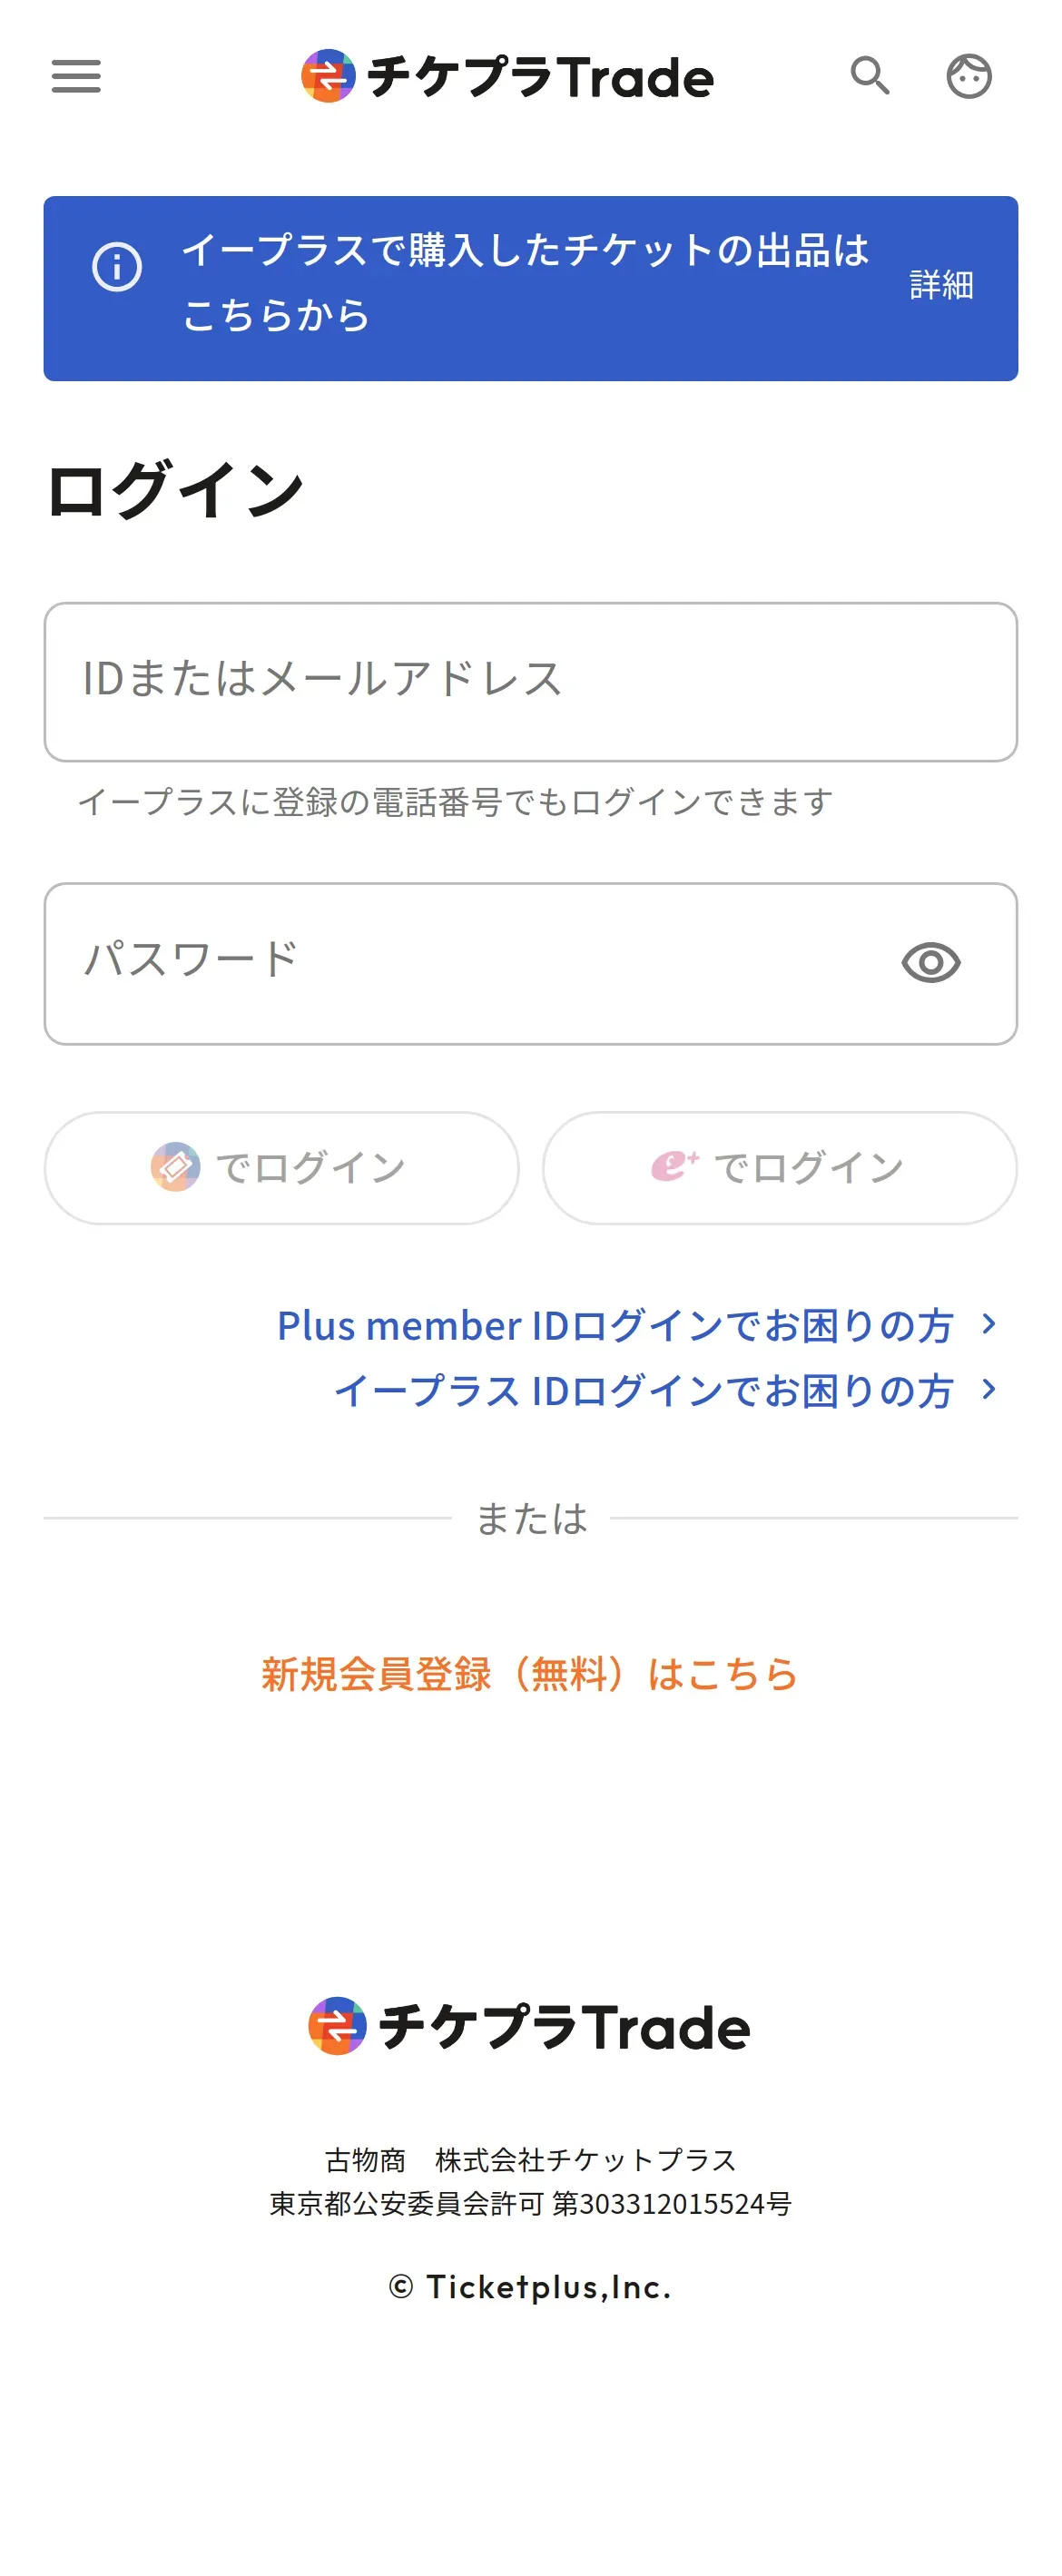Focus the IDまたはメールアドレス field
The image size is (1062, 2576).
530,682
